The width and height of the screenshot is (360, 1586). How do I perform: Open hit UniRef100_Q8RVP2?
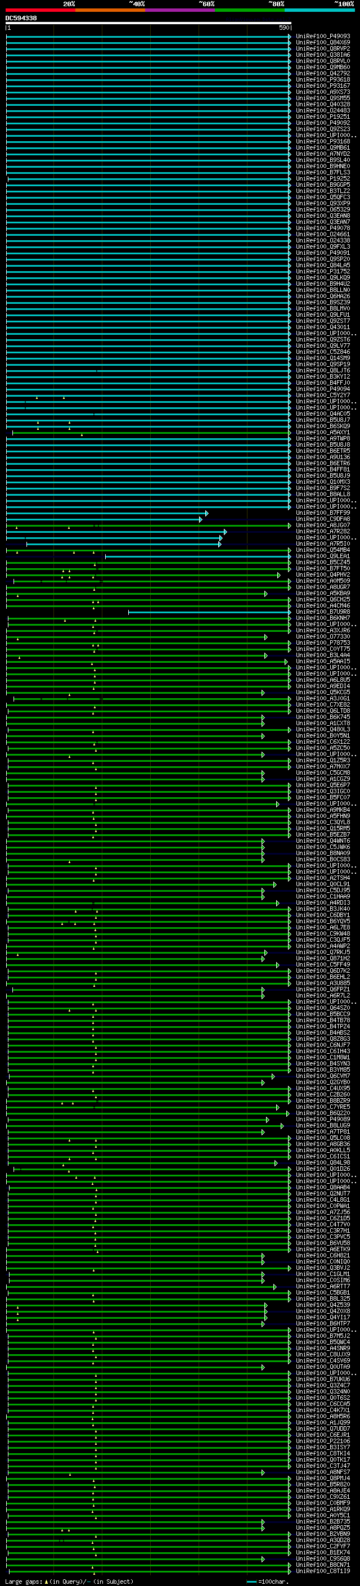(323, 48)
